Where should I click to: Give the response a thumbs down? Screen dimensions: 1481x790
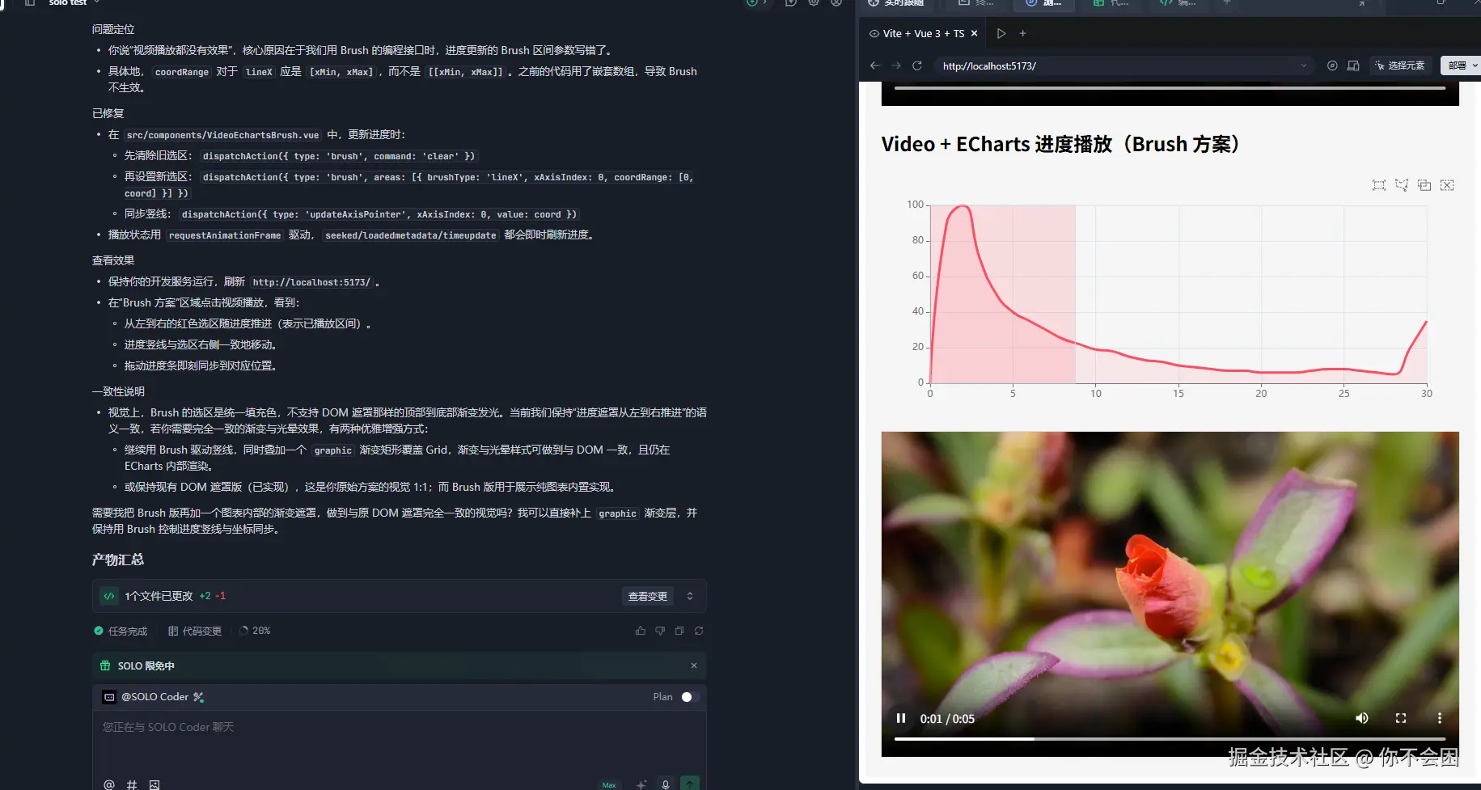[660, 631]
